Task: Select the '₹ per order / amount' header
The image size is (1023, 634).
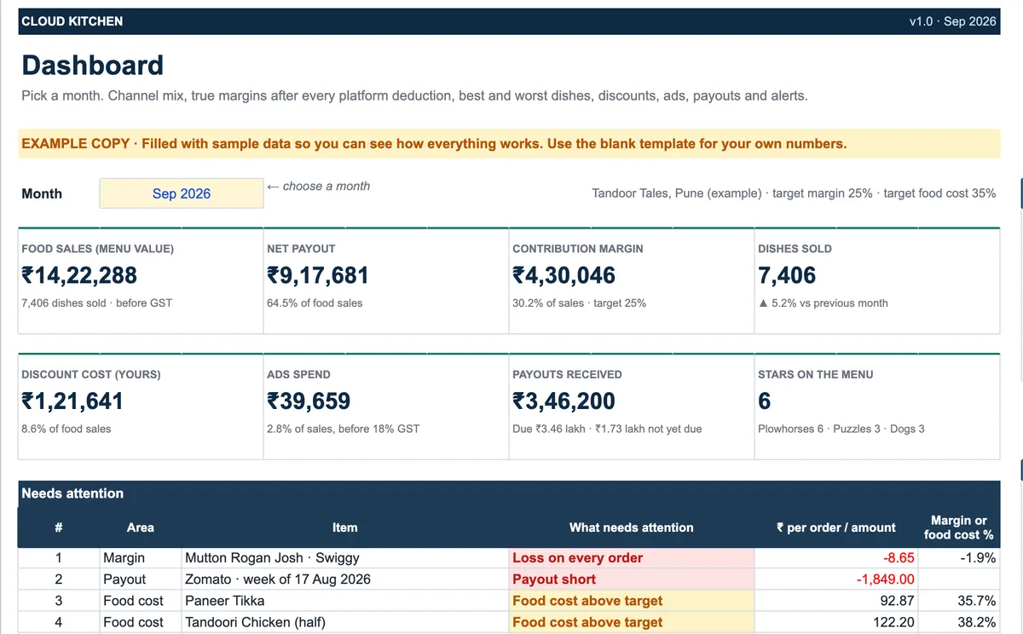Action: (x=835, y=527)
